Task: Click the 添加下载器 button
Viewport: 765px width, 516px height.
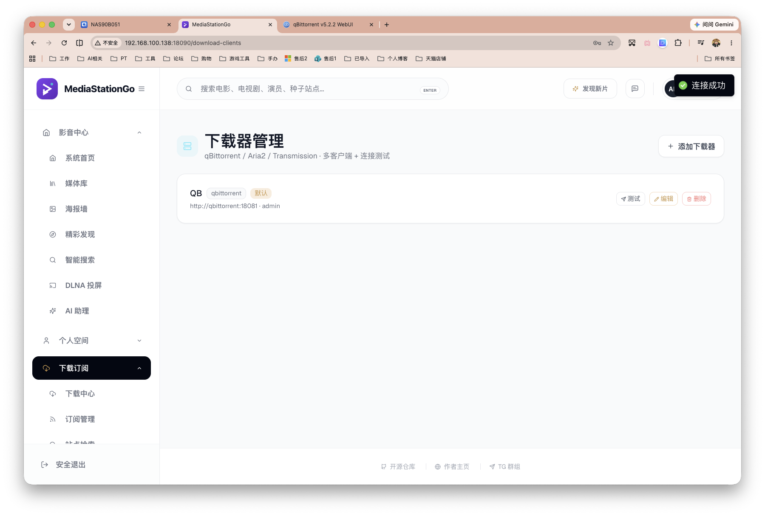Action: (x=691, y=146)
